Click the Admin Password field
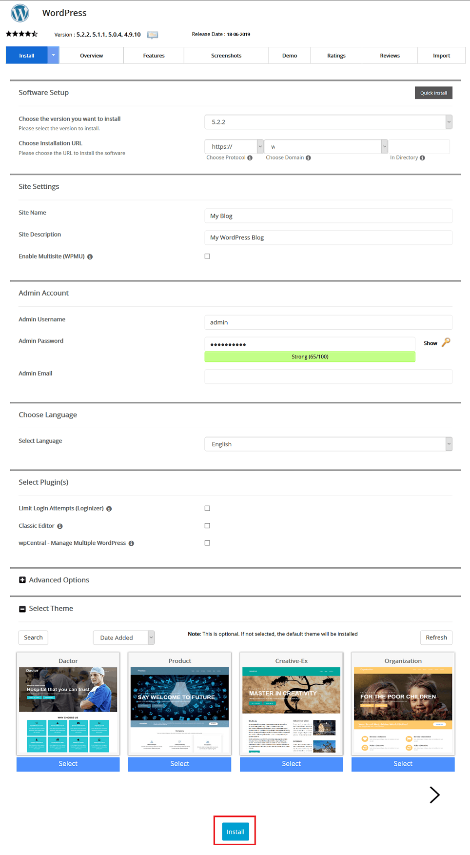Screen dimensions: 470x855 point(310,344)
